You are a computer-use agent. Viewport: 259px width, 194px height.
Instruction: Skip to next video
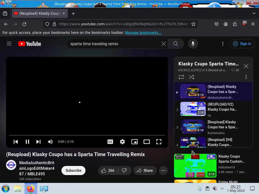pos(38,142)
